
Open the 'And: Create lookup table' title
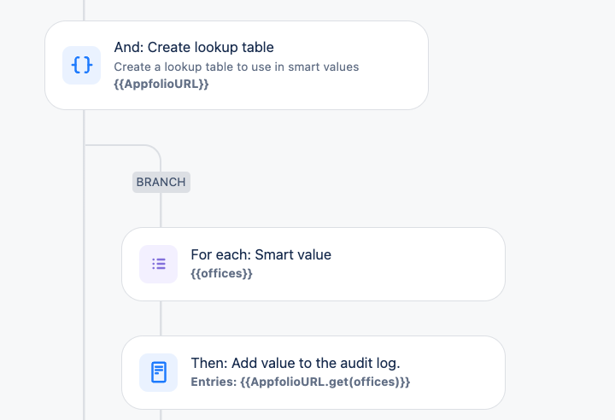coord(194,48)
